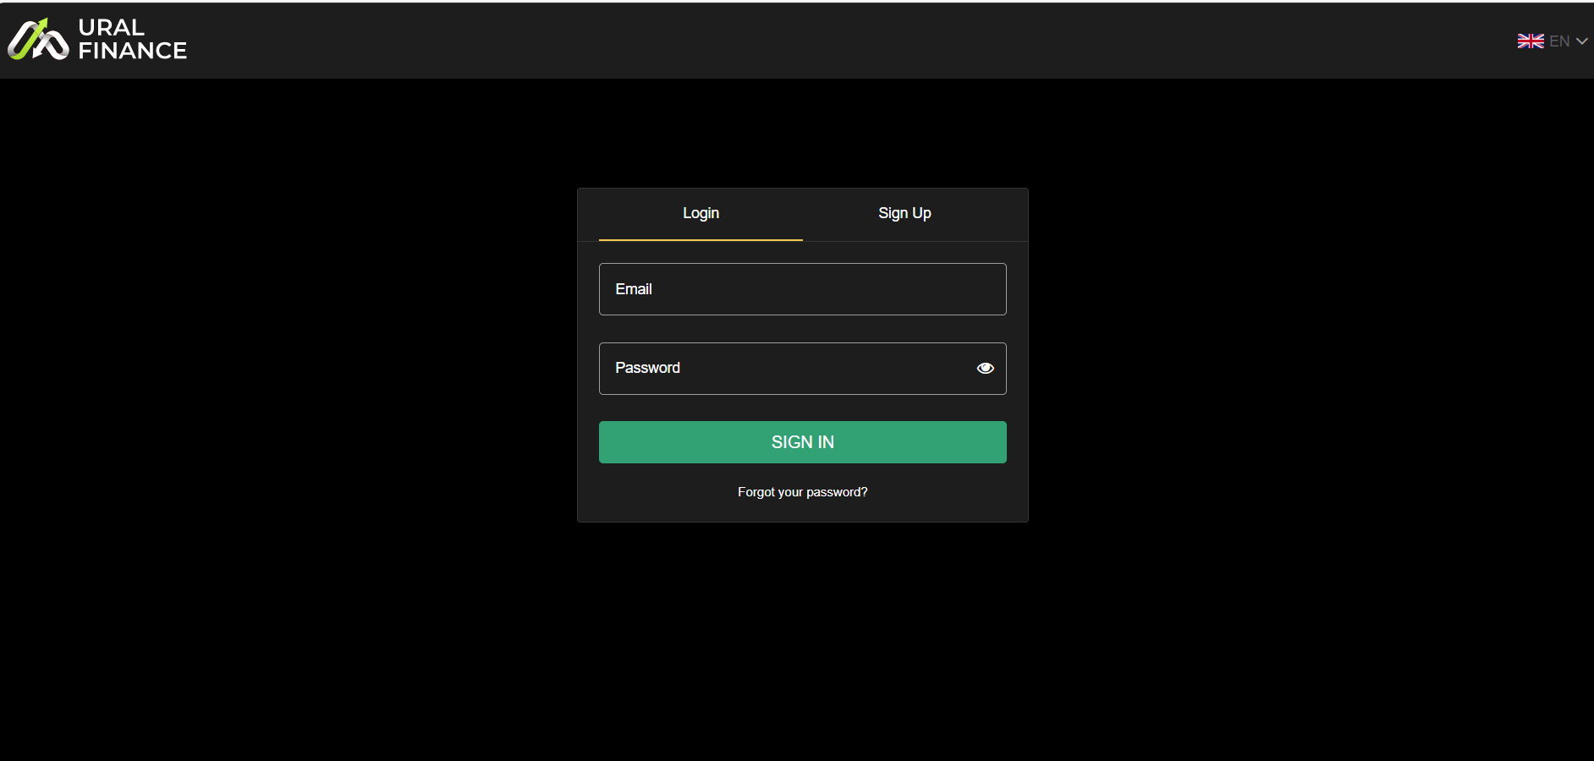Open the Forgot your password link
1594x761 pixels.
click(802, 492)
